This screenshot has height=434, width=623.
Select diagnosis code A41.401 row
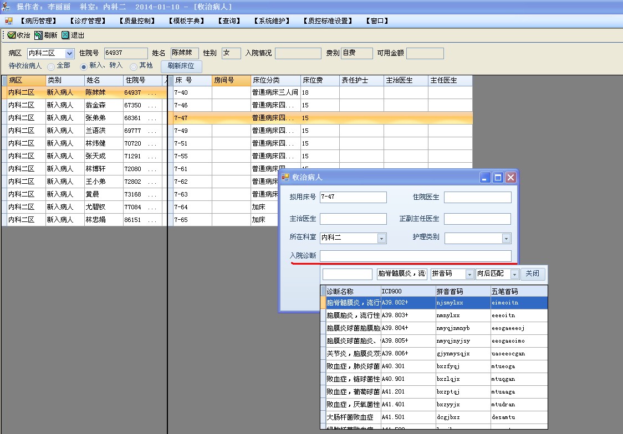435,404
